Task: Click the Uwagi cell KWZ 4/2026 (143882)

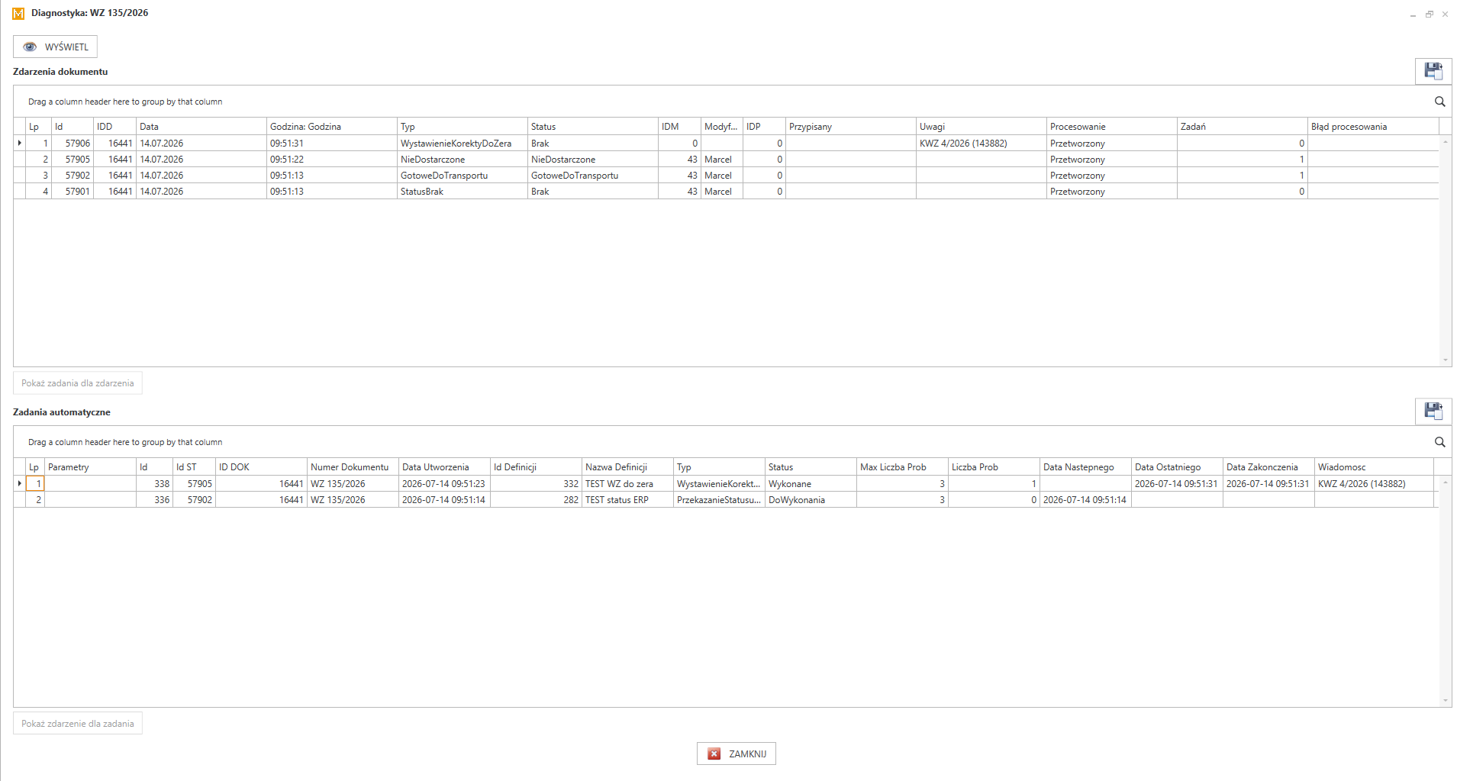Action: tap(981, 144)
